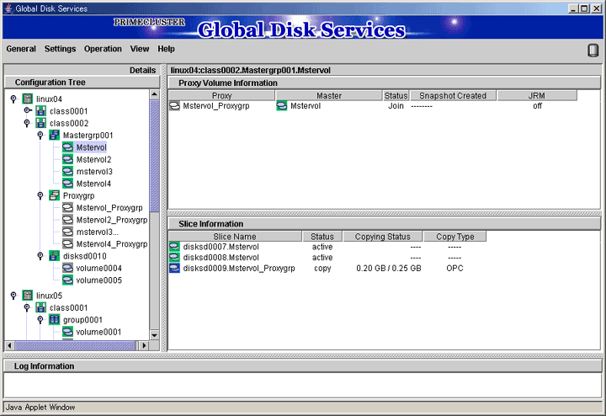606x416 pixels.
Task: Open the General menu
Action: pos(21,49)
